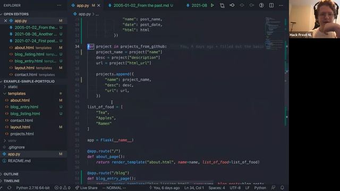The height and width of the screenshot is (191, 340).
Task: Select the Python 2.7.16 64-bit interpreter
Action: (x=33, y=188)
